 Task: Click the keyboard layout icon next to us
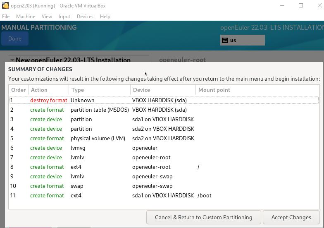click(x=225, y=41)
